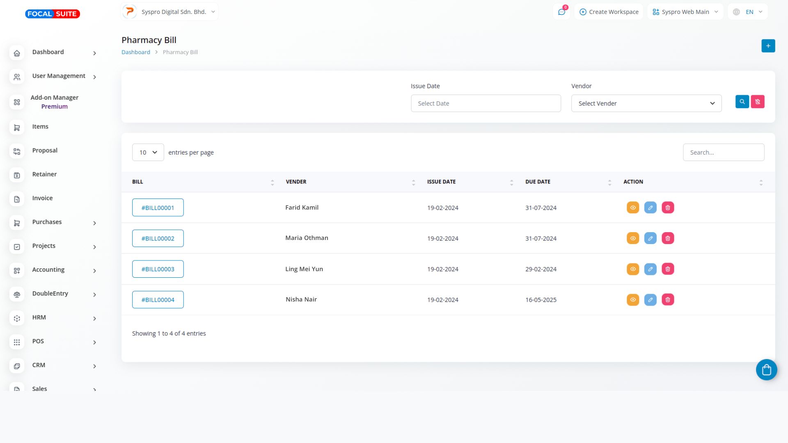Change the entries per page dropdown
The width and height of the screenshot is (788, 443).
click(x=148, y=152)
